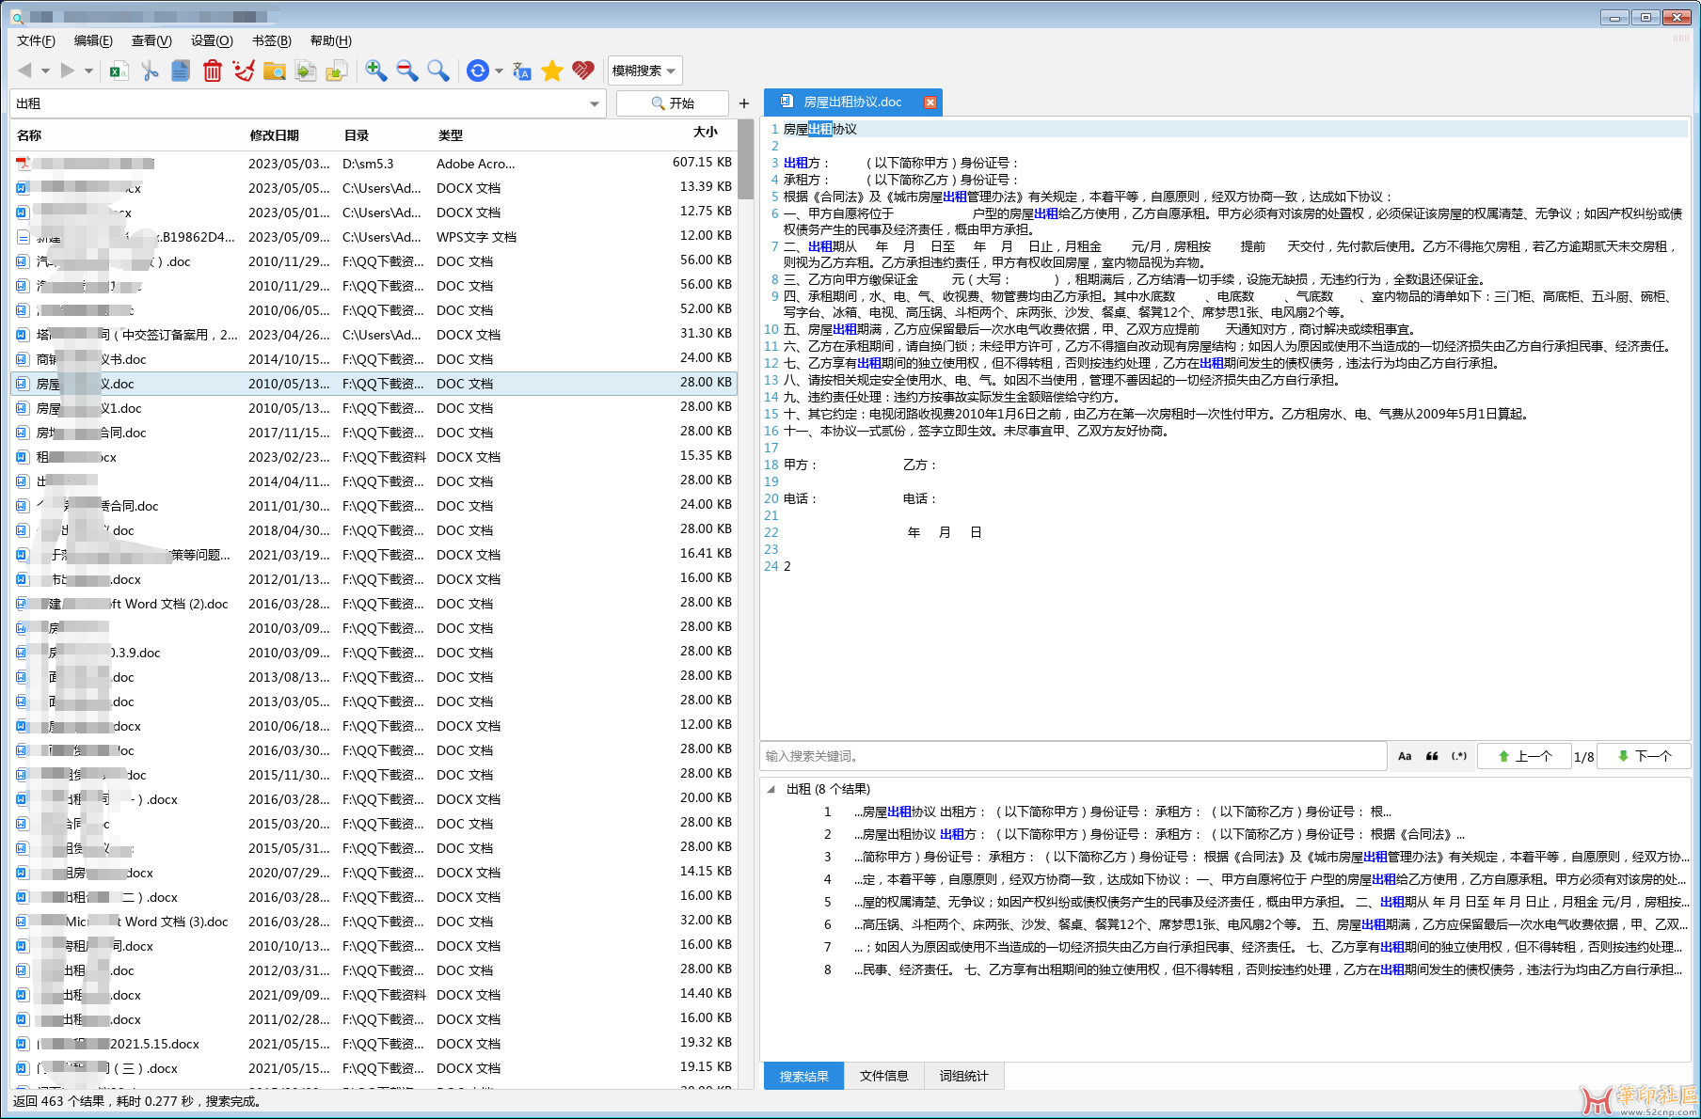Click the back navigation arrow

coord(24,71)
